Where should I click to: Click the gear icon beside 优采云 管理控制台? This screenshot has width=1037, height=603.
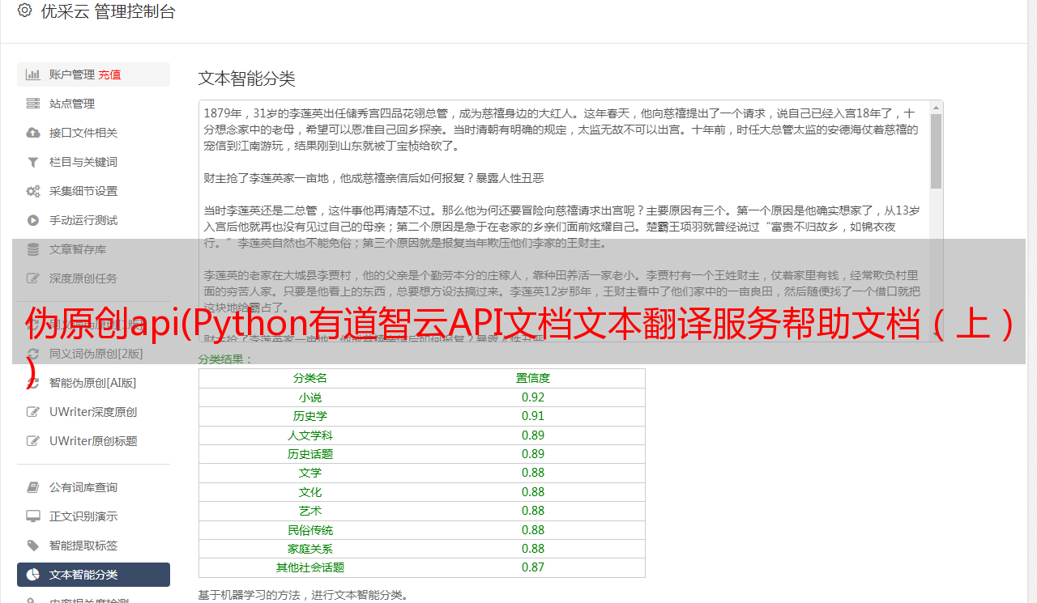coord(24,11)
